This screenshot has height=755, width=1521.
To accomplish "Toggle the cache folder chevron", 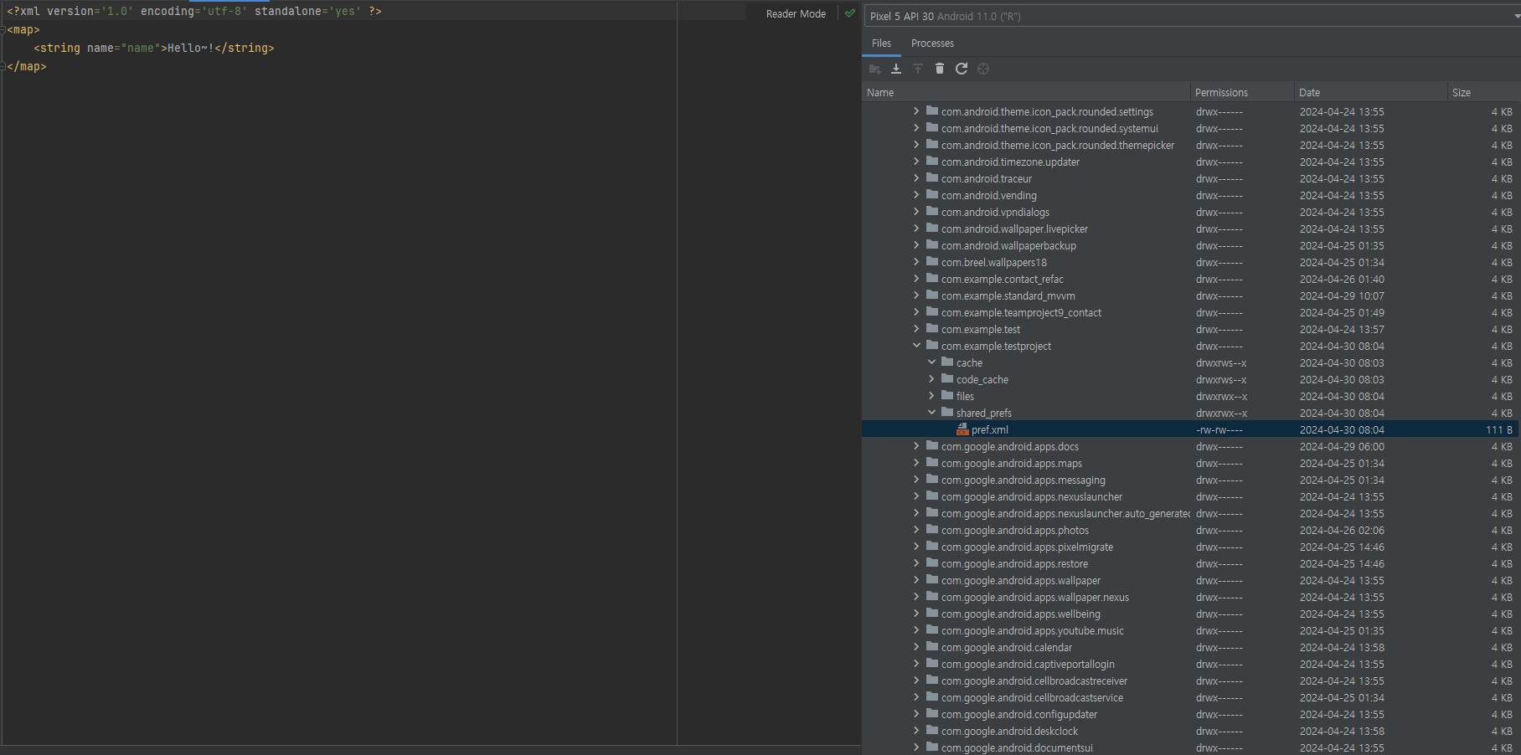I will (x=931, y=362).
